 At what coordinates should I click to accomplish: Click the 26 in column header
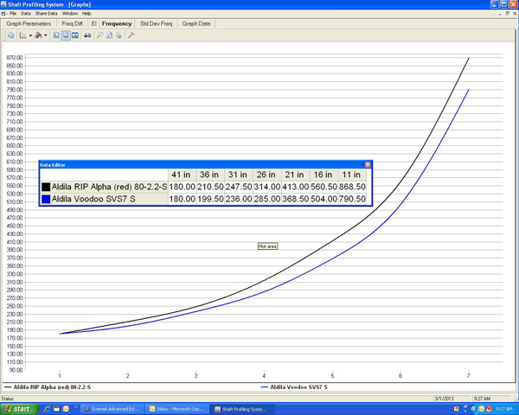pos(266,175)
